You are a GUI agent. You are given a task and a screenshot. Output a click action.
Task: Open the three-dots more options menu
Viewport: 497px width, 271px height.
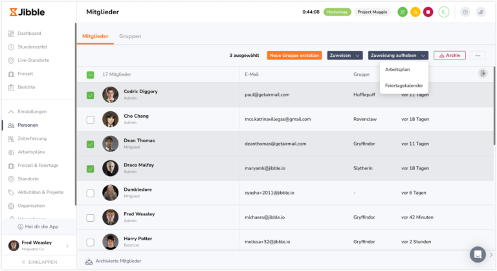[x=478, y=56]
